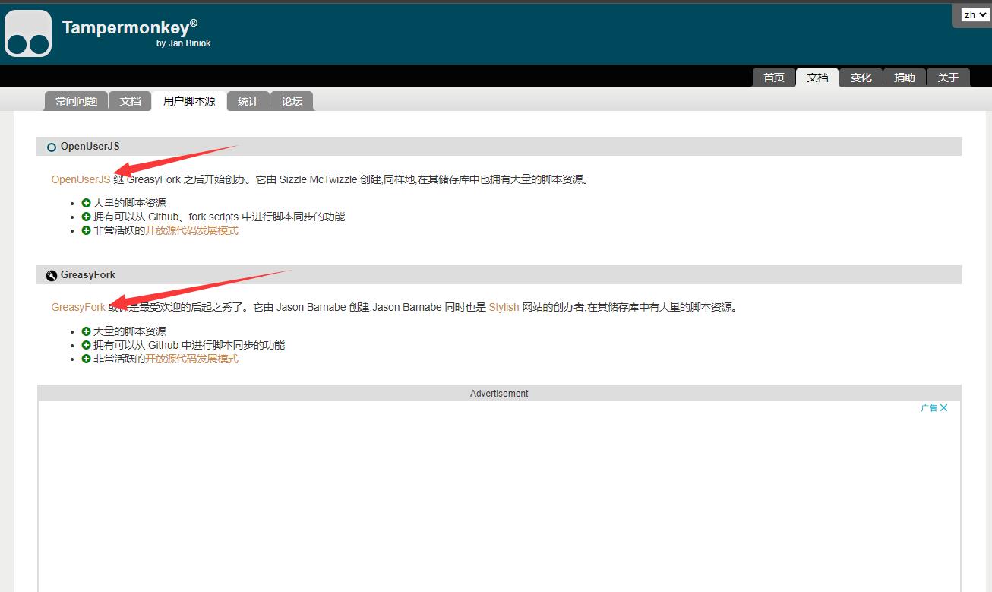Viewport: 992px width, 592px height.
Task: Click the OpenUserJS section header icon
Action: tap(52, 147)
